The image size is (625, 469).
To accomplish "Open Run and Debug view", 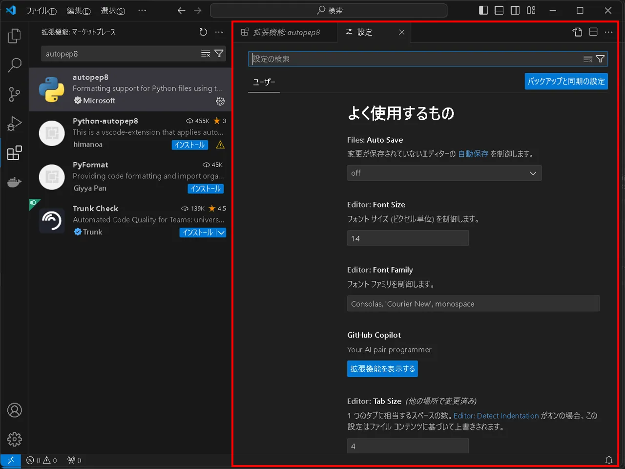I will coord(15,124).
